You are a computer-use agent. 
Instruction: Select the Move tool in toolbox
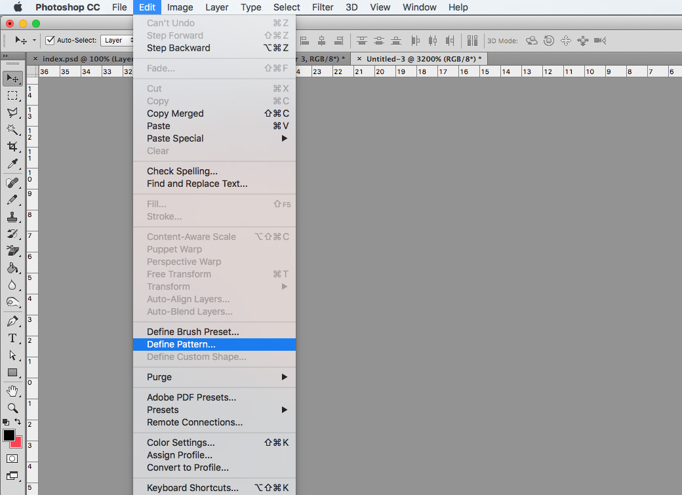click(12, 78)
